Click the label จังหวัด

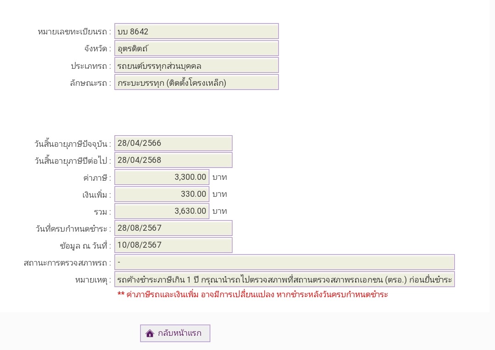click(x=98, y=49)
